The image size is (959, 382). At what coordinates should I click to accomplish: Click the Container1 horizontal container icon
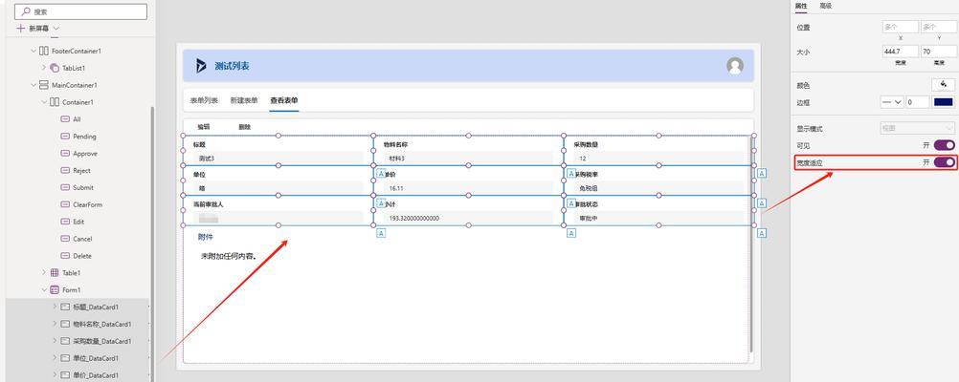[55, 102]
